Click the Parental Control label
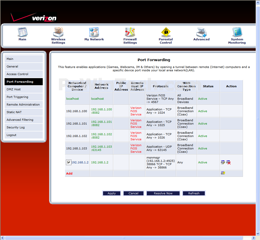 click(166, 41)
